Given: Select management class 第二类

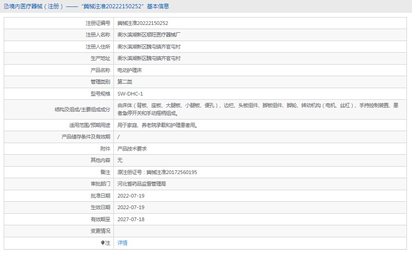Looking at the screenshot, I should click(124, 82).
